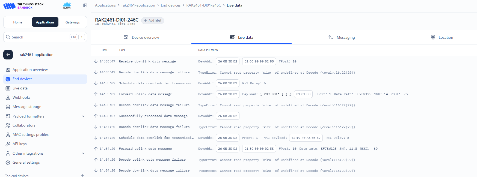
Task: Go to Message storage
Action: click(27, 107)
